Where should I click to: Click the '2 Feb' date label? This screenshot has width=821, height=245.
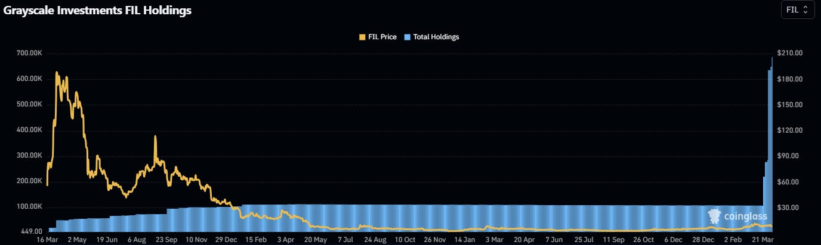click(733, 240)
